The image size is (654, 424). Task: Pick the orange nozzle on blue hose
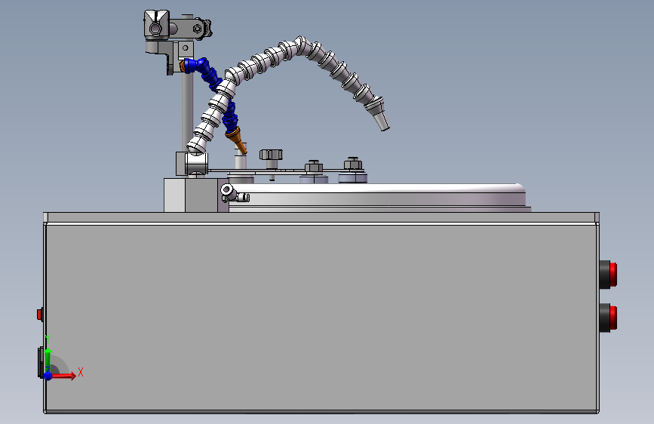[x=236, y=140]
